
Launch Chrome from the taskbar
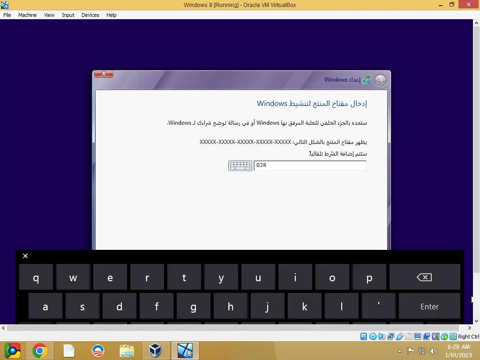(40, 351)
